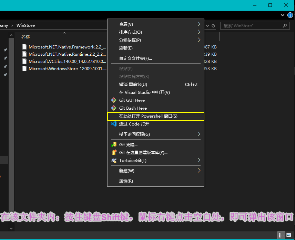This screenshot has height=240, width=295.
Task: Click the sidebar scroll up arrow
Action: 11,35
